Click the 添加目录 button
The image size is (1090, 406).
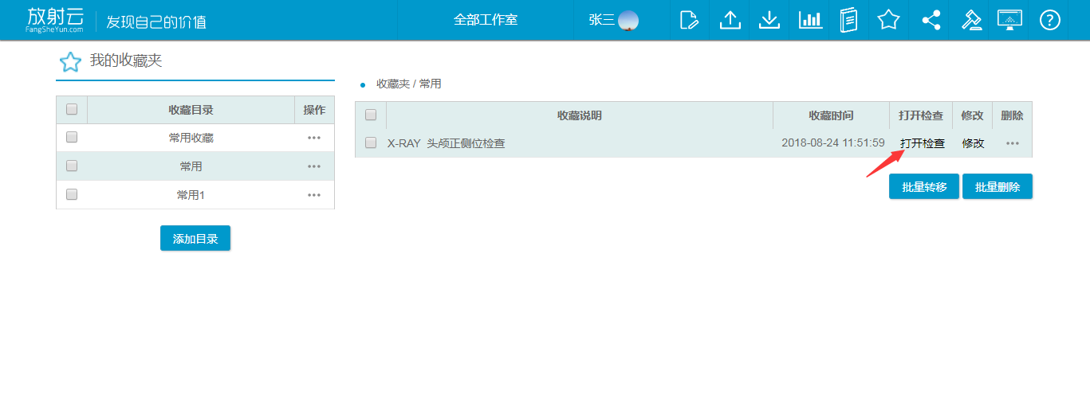coord(195,238)
